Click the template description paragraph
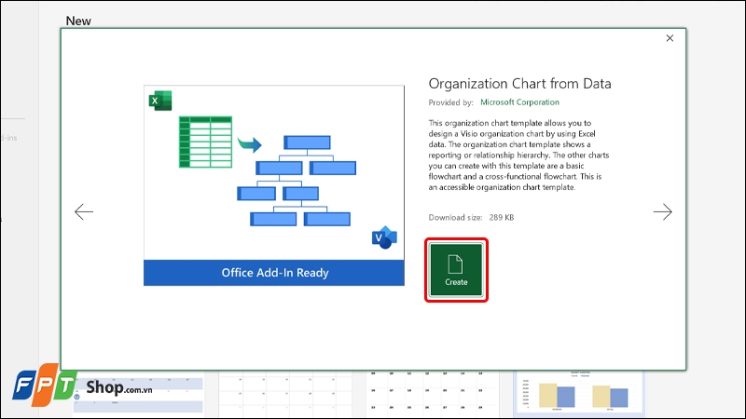Screen dimensions: 746x419 click(518, 155)
